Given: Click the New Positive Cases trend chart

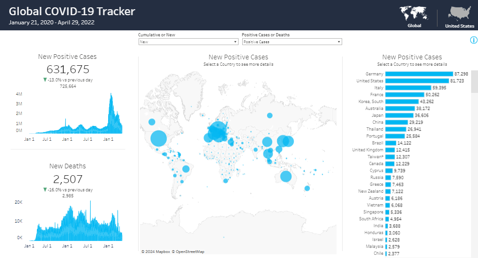Looking at the screenshot, I should [x=76, y=113].
